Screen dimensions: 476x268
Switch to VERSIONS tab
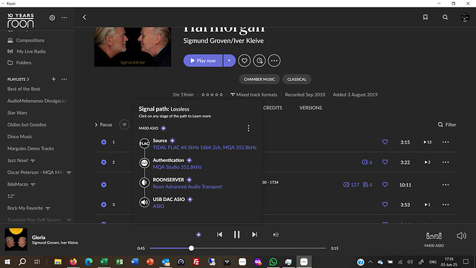tap(310, 108)
